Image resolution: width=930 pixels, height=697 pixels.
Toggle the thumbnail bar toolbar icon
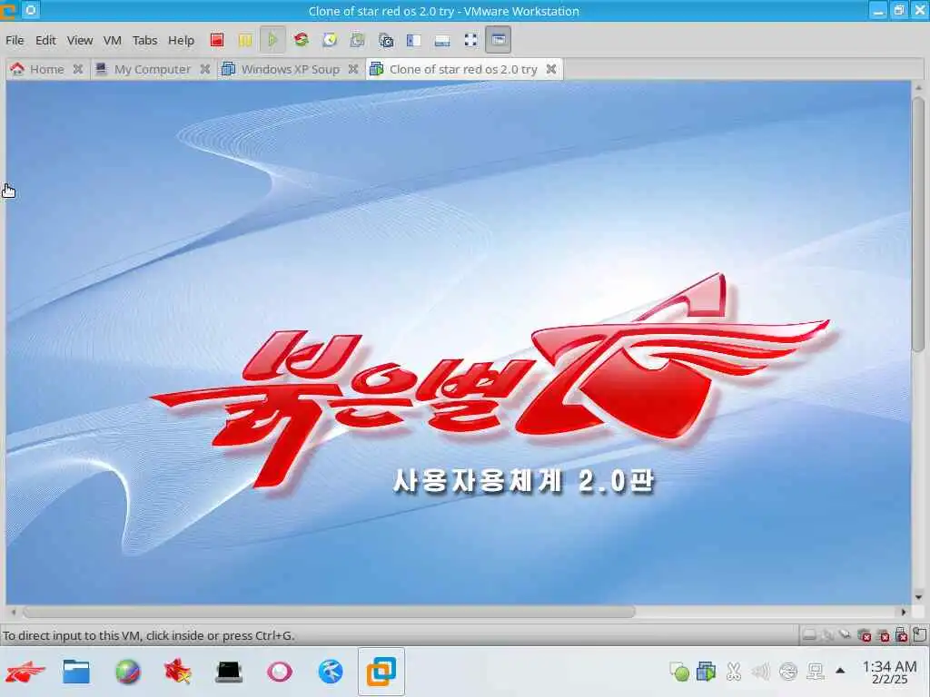coord(442,40)
